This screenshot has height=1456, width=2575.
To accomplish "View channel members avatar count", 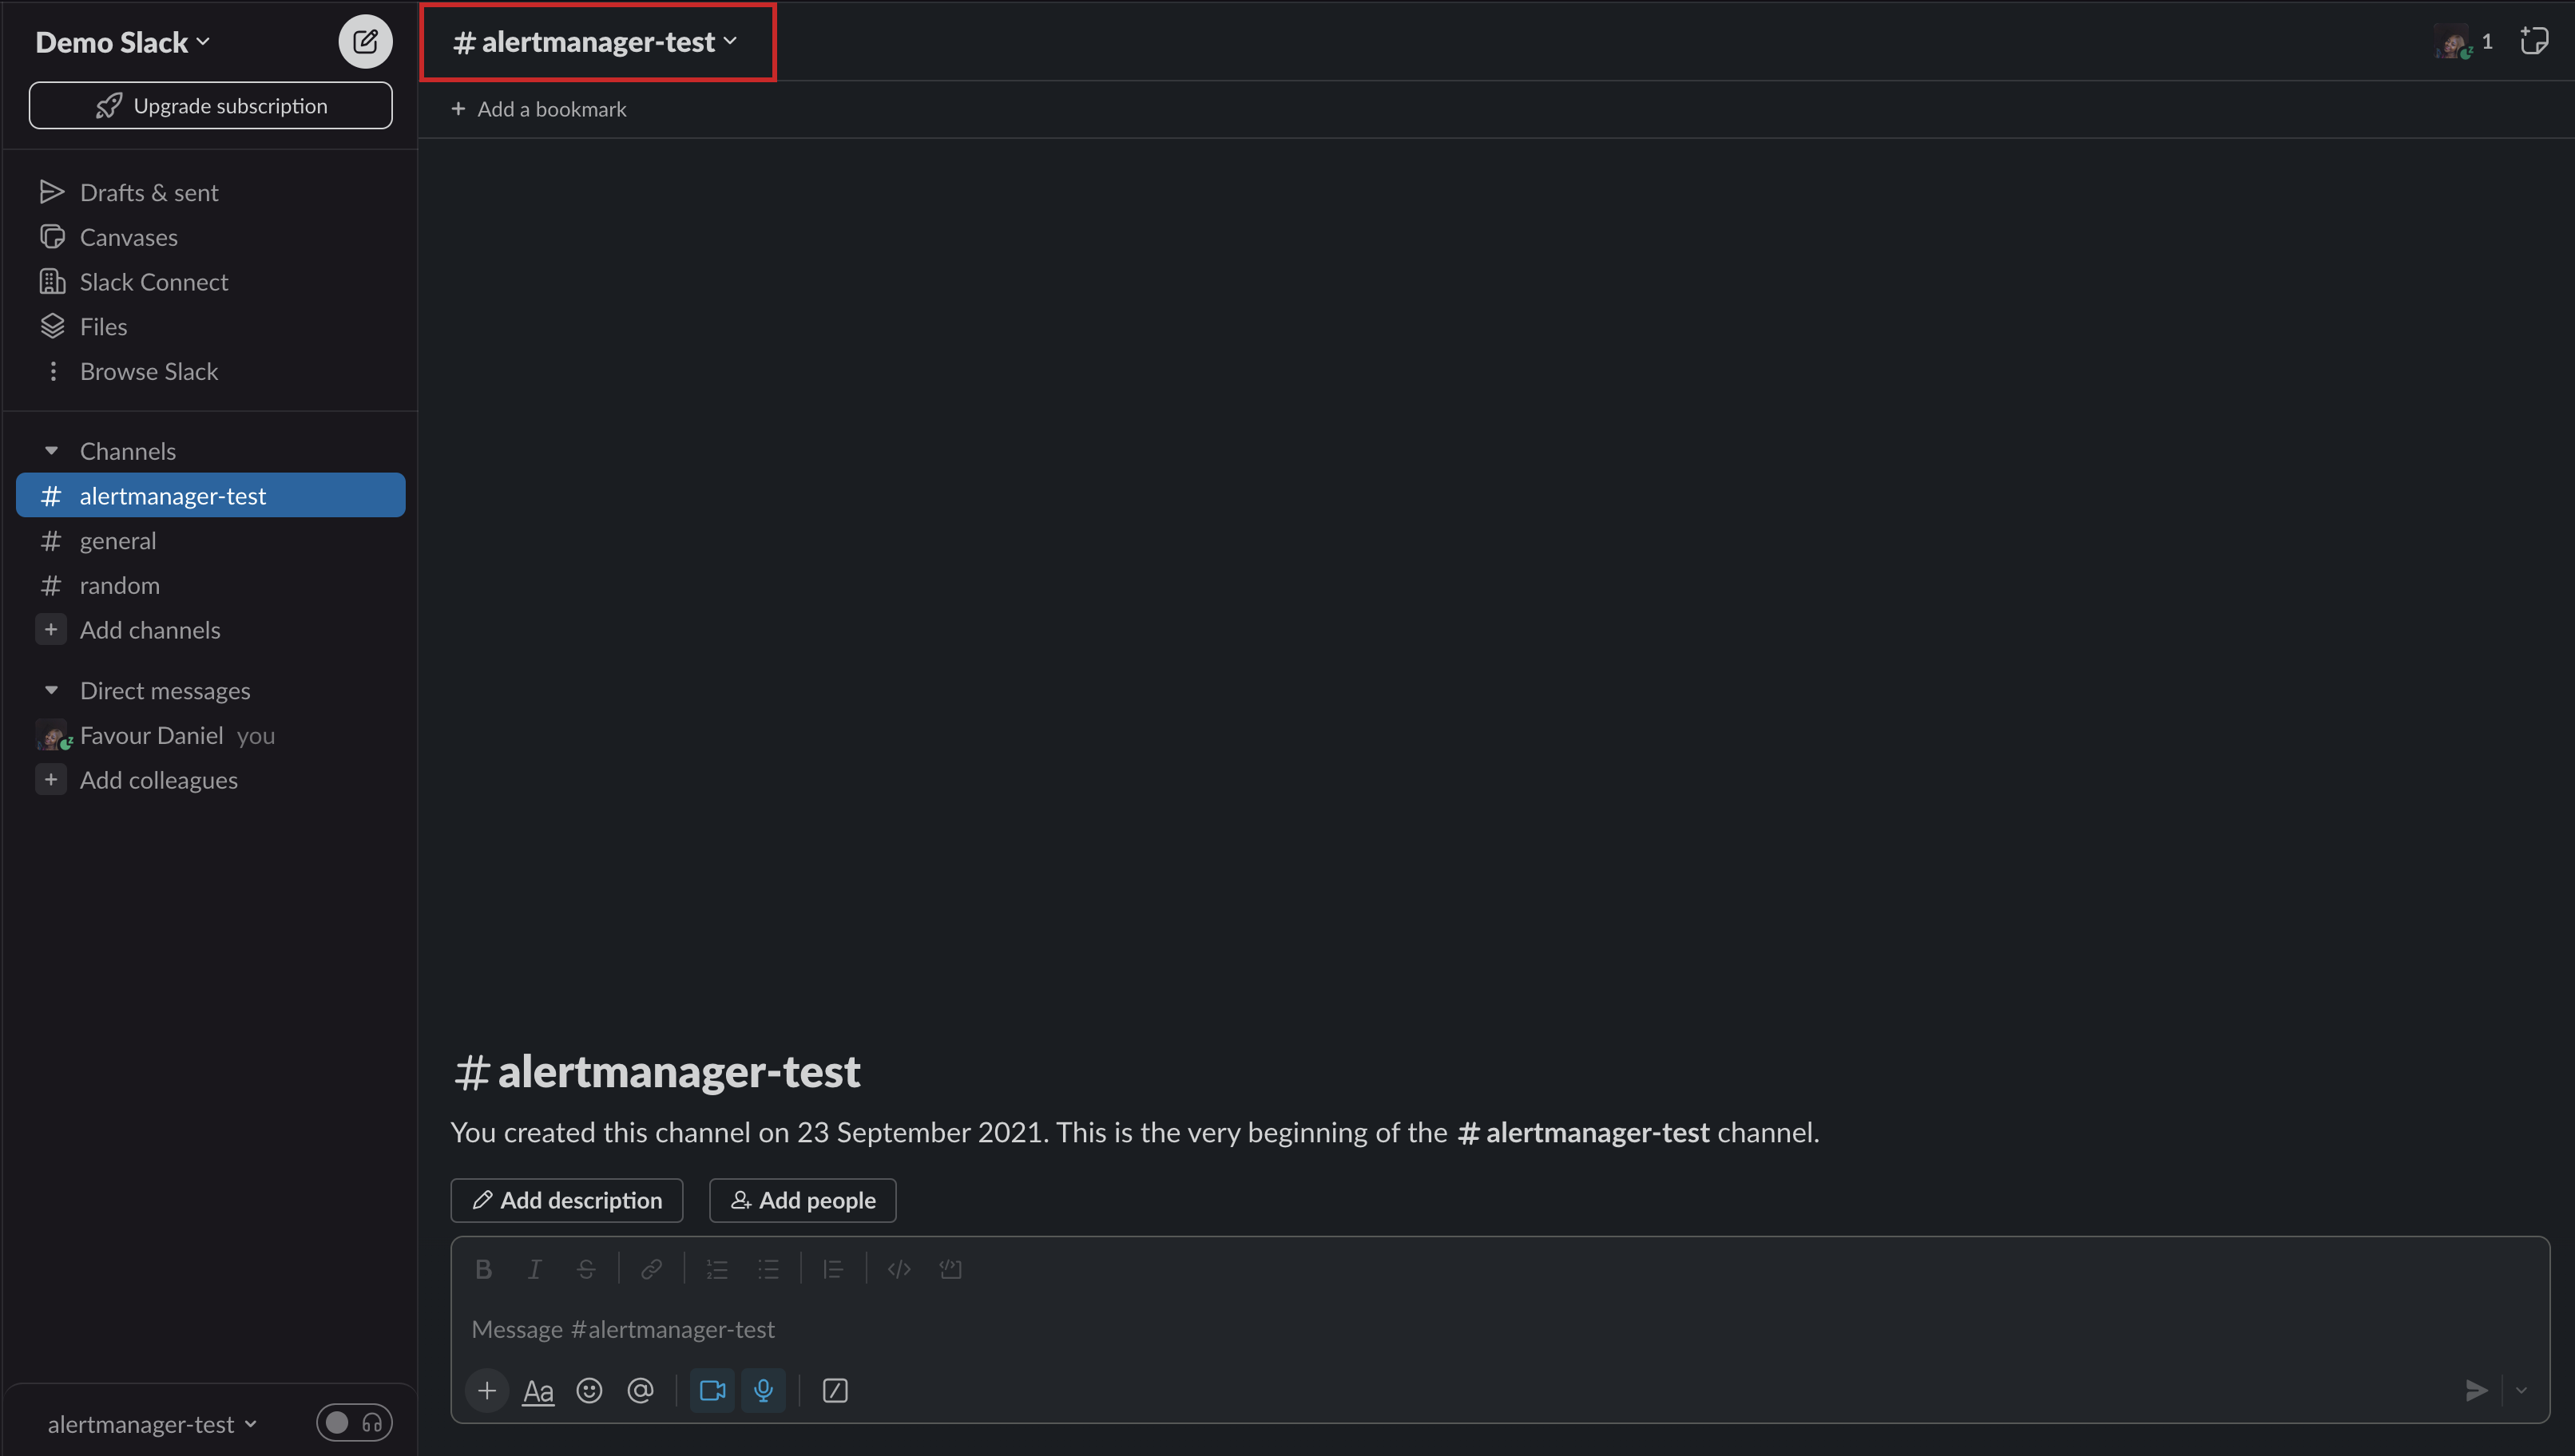I will tap(2464, 42).
